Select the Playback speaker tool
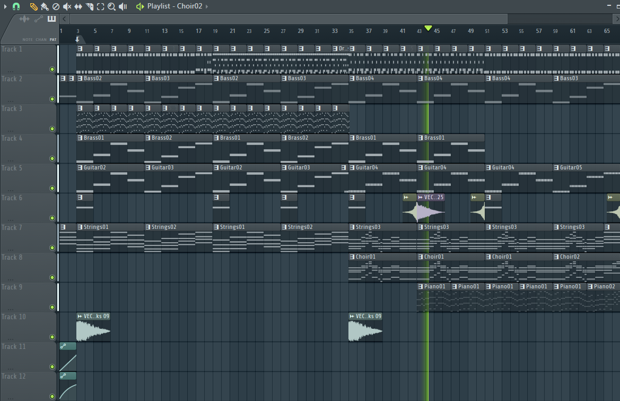This screenshot has height=401, width=620. coord(123,6)
